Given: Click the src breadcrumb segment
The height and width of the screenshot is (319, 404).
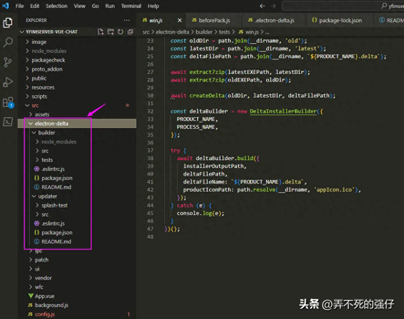Looking at the screenshot, I should (146, 32).
